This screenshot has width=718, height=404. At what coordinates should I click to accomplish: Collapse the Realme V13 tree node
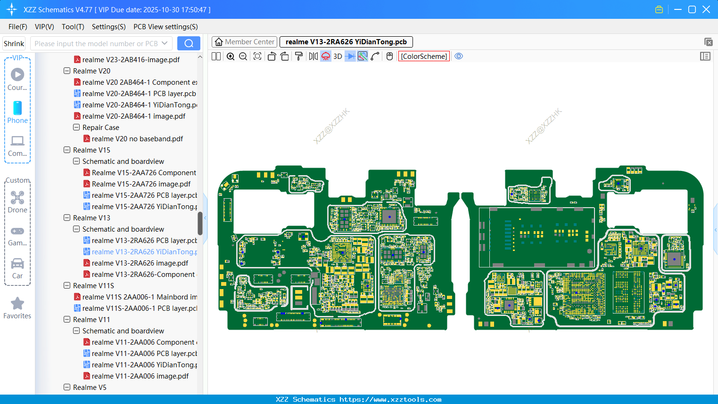pyautogui.click(x=67, y=218)
